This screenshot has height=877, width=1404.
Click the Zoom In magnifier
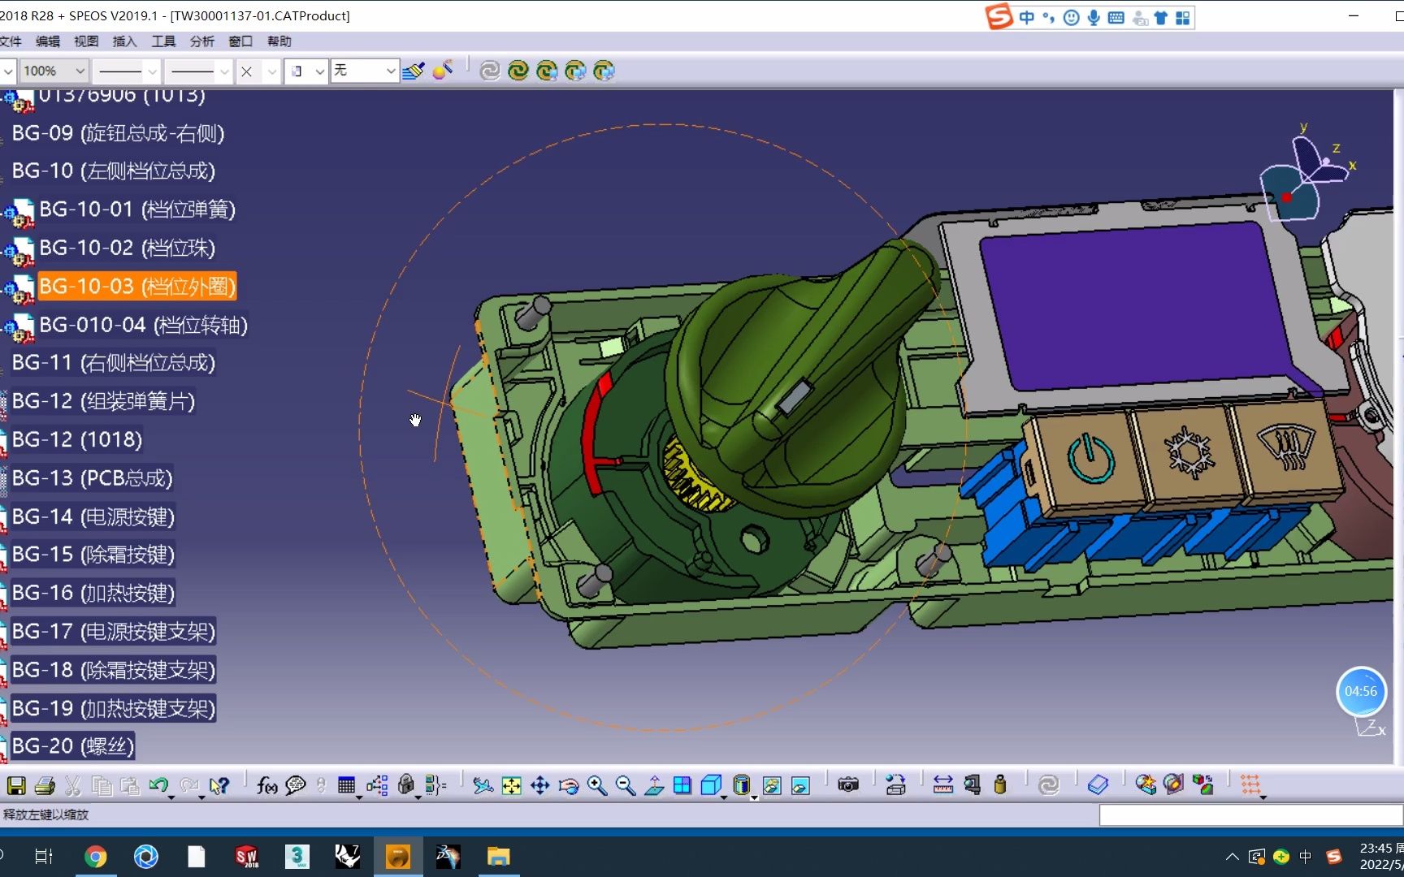click(597, 785)
